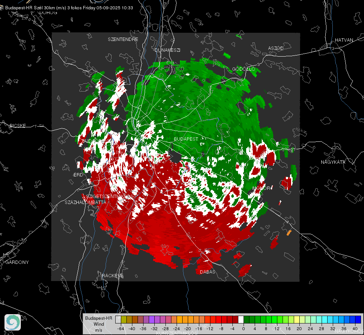364x335 pixels.
Task: Click the -8 legend value
Action: 221,329
